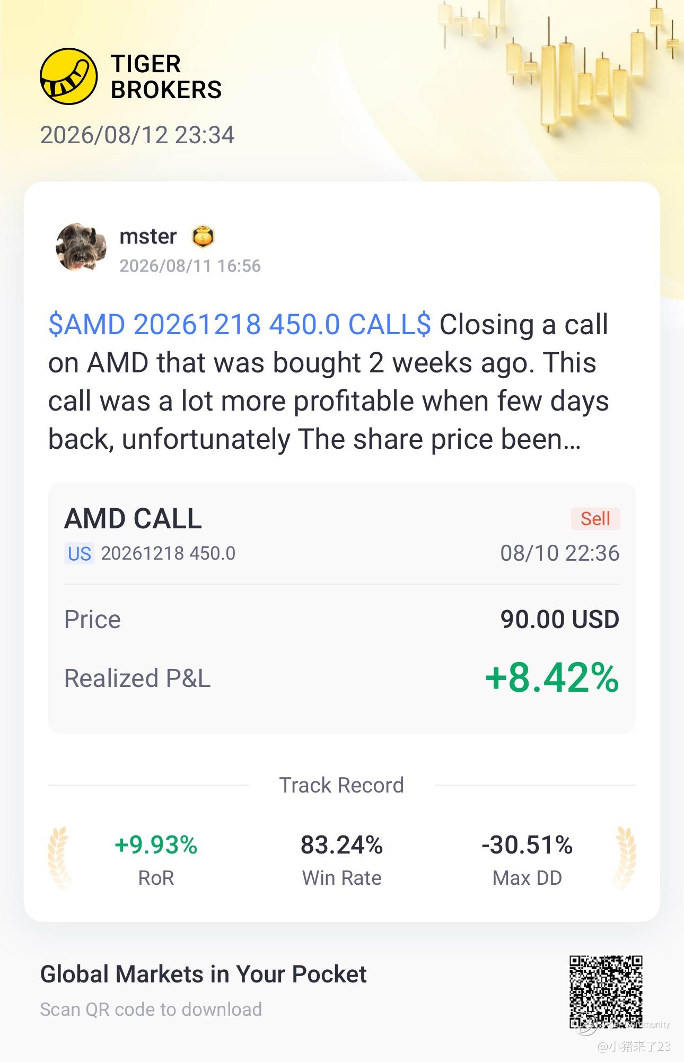
Task: Click the Tiger Brokers logo icon
Action: (69, 76)
